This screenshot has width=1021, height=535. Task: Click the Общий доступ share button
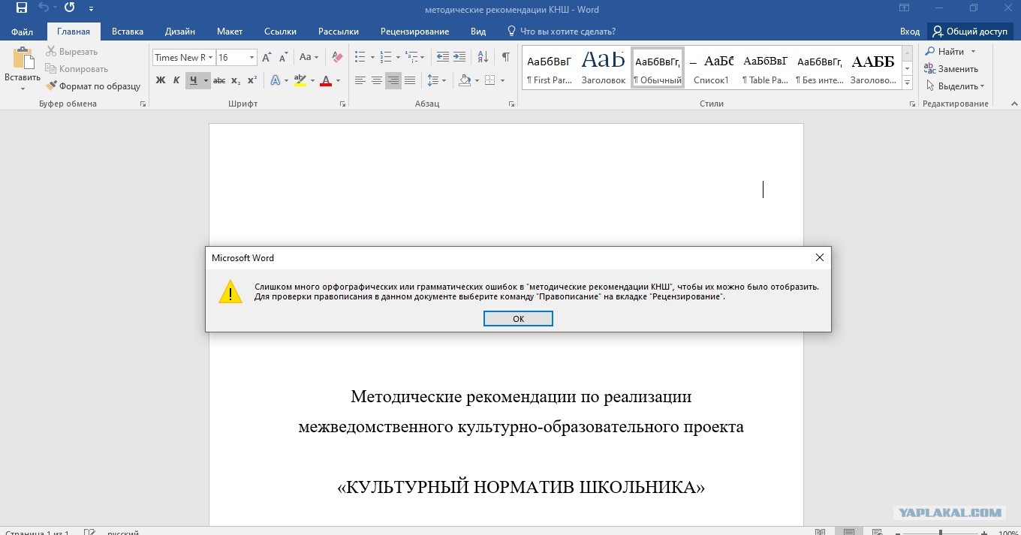(970, 32)
